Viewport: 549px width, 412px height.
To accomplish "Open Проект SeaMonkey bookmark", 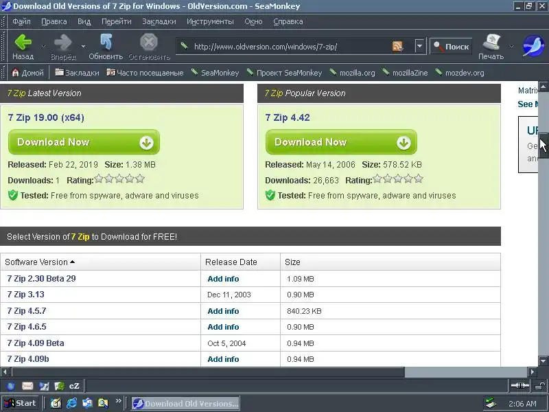I will tap(284, 73).
